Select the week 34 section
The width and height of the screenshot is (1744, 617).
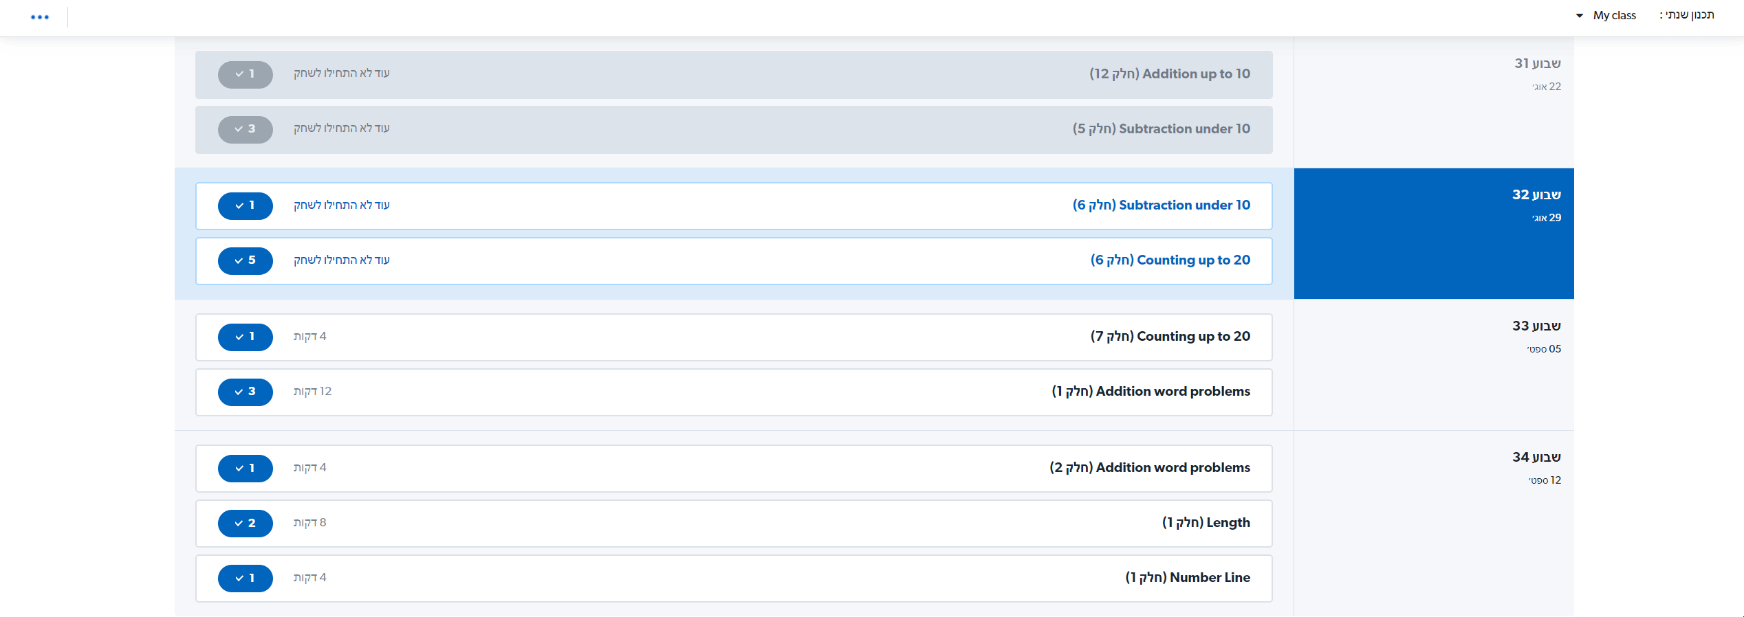1434,524
